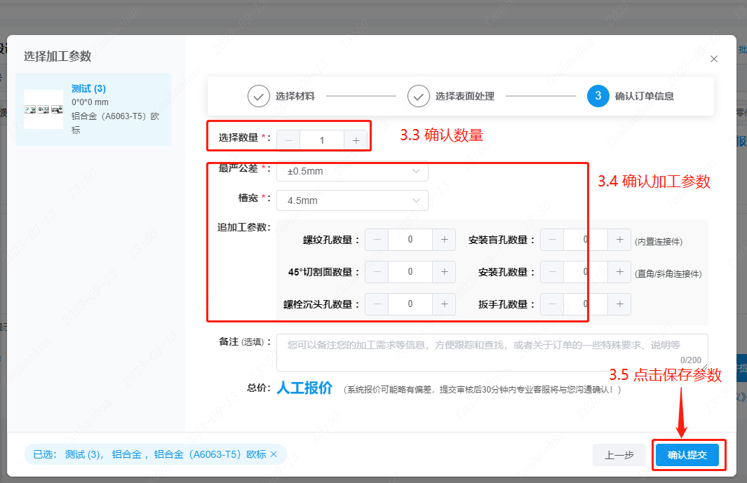Select the 测试 (3) part thumbnail

[43, 109]
